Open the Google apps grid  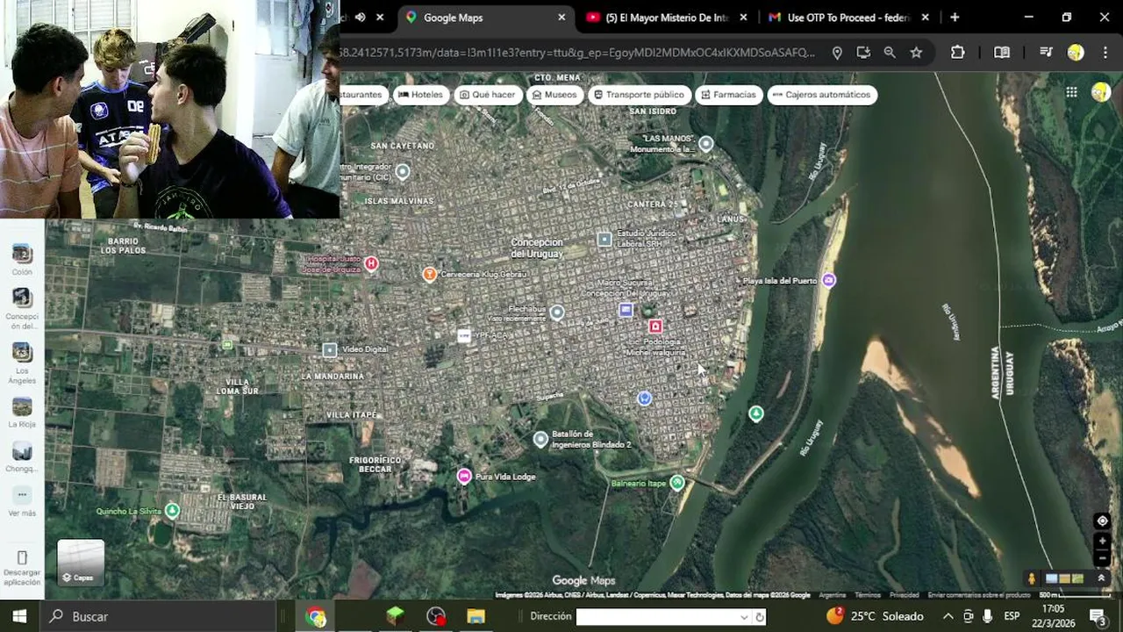tap(1071, 92)
